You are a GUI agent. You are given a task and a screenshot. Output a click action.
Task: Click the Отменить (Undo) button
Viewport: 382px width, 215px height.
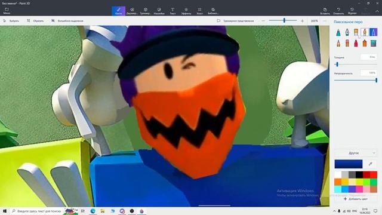point(338,11)
